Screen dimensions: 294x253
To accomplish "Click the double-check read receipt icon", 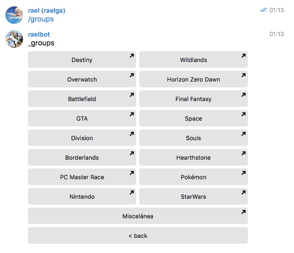I will pyautogui.click(x=264, y=10).
